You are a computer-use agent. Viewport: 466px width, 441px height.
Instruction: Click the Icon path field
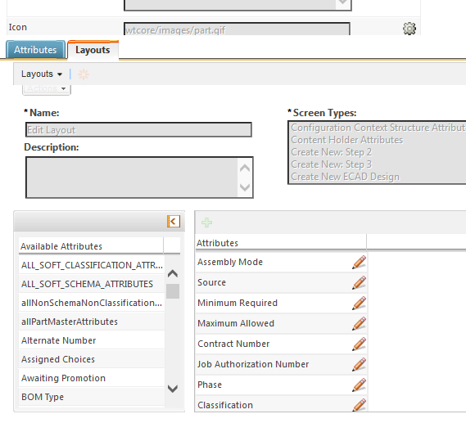coord(237,29)
